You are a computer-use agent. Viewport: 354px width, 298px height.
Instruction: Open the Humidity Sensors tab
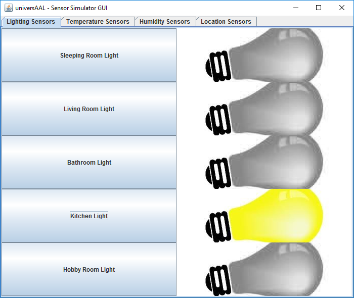coord(165,22)
